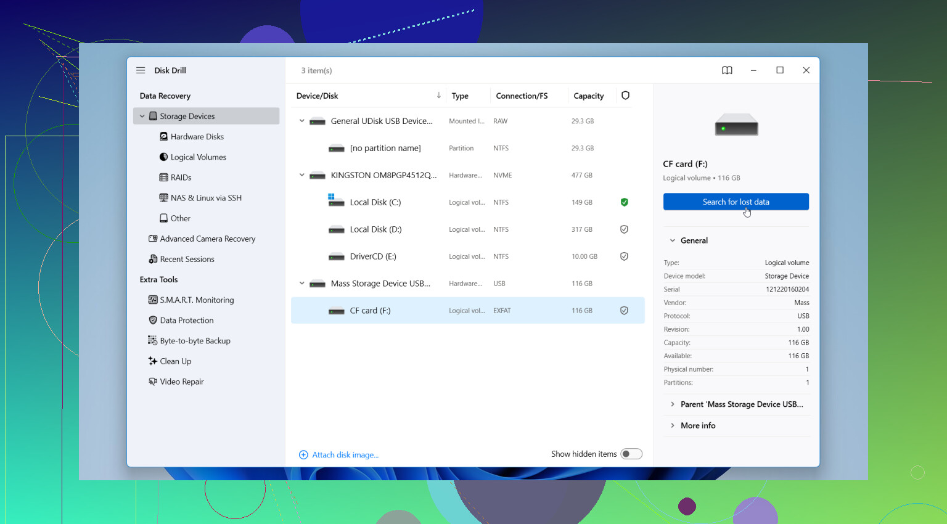Click Search for lost data button

click(736, 202)
